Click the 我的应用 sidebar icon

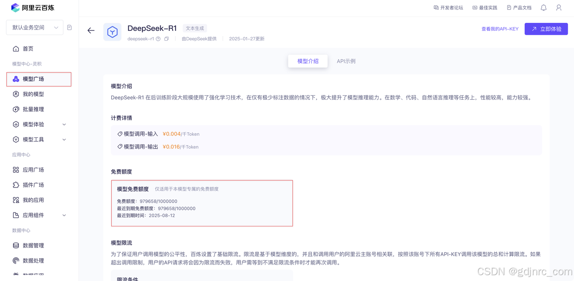click(x=16, y=200)
